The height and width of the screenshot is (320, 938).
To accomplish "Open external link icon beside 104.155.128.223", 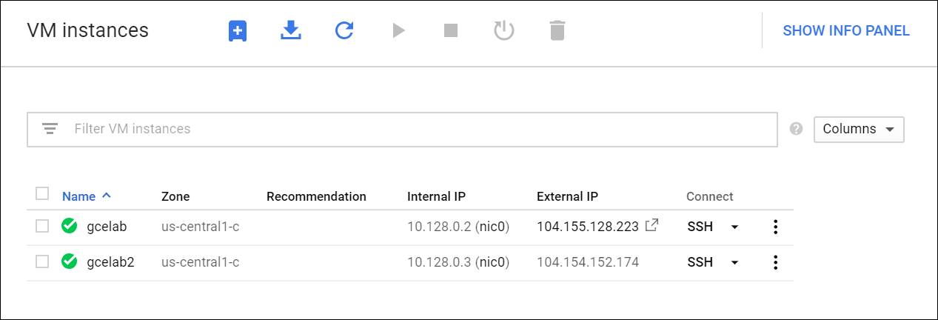I will 651,226.
